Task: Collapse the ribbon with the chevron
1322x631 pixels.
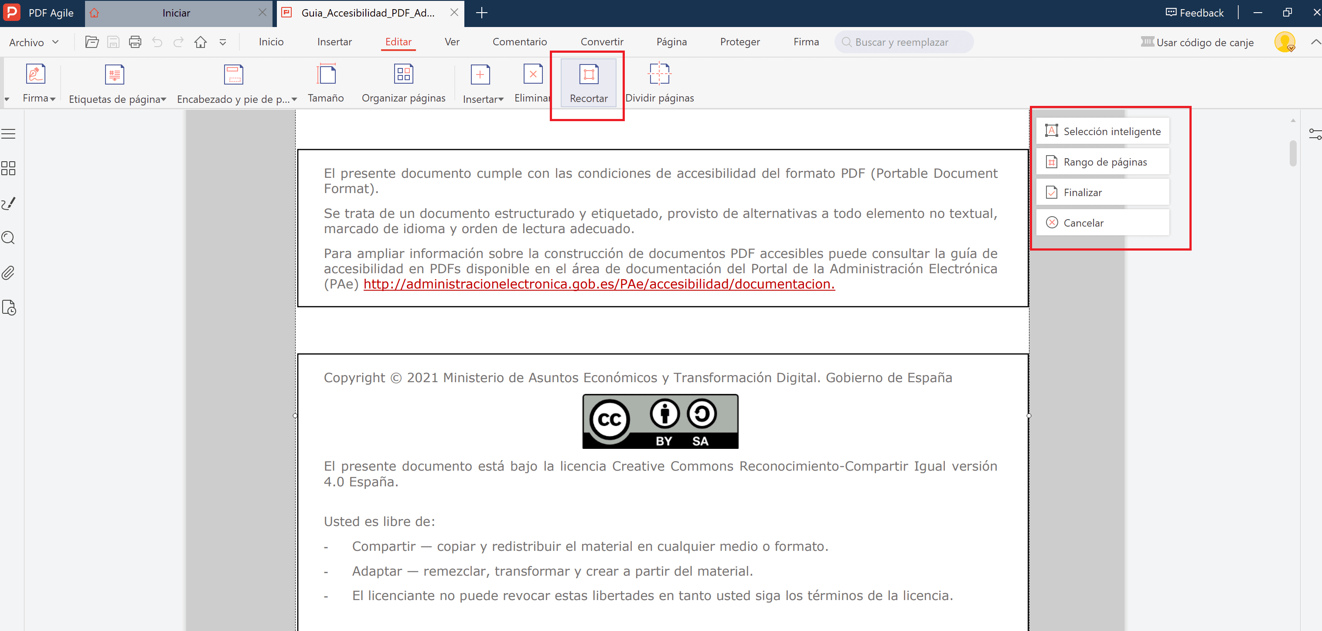Action: pyautogui.click(x=1315, y=42)
